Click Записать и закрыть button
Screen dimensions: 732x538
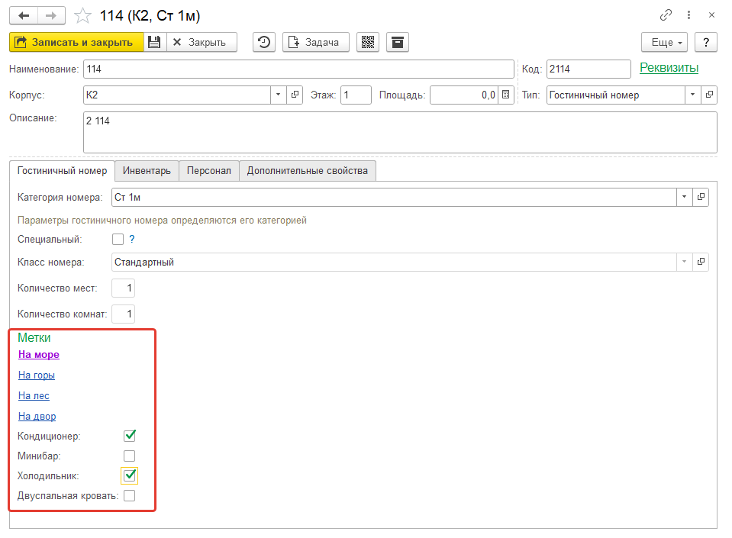[x=76, y=42]
